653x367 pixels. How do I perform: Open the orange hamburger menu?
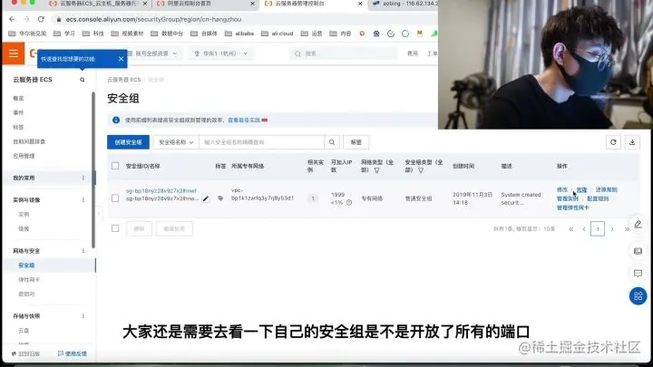14,53
